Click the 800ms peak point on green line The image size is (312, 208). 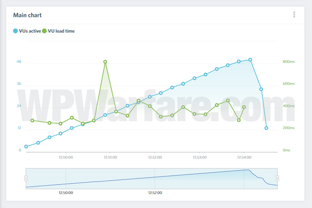point(105,62)
